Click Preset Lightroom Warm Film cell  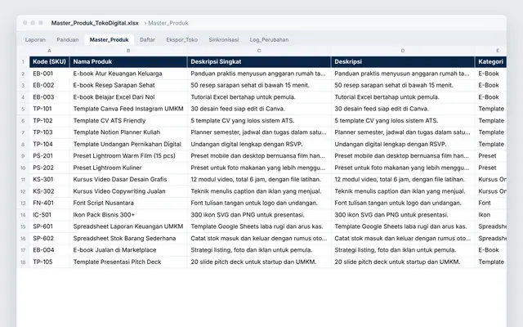pos(128,156)
